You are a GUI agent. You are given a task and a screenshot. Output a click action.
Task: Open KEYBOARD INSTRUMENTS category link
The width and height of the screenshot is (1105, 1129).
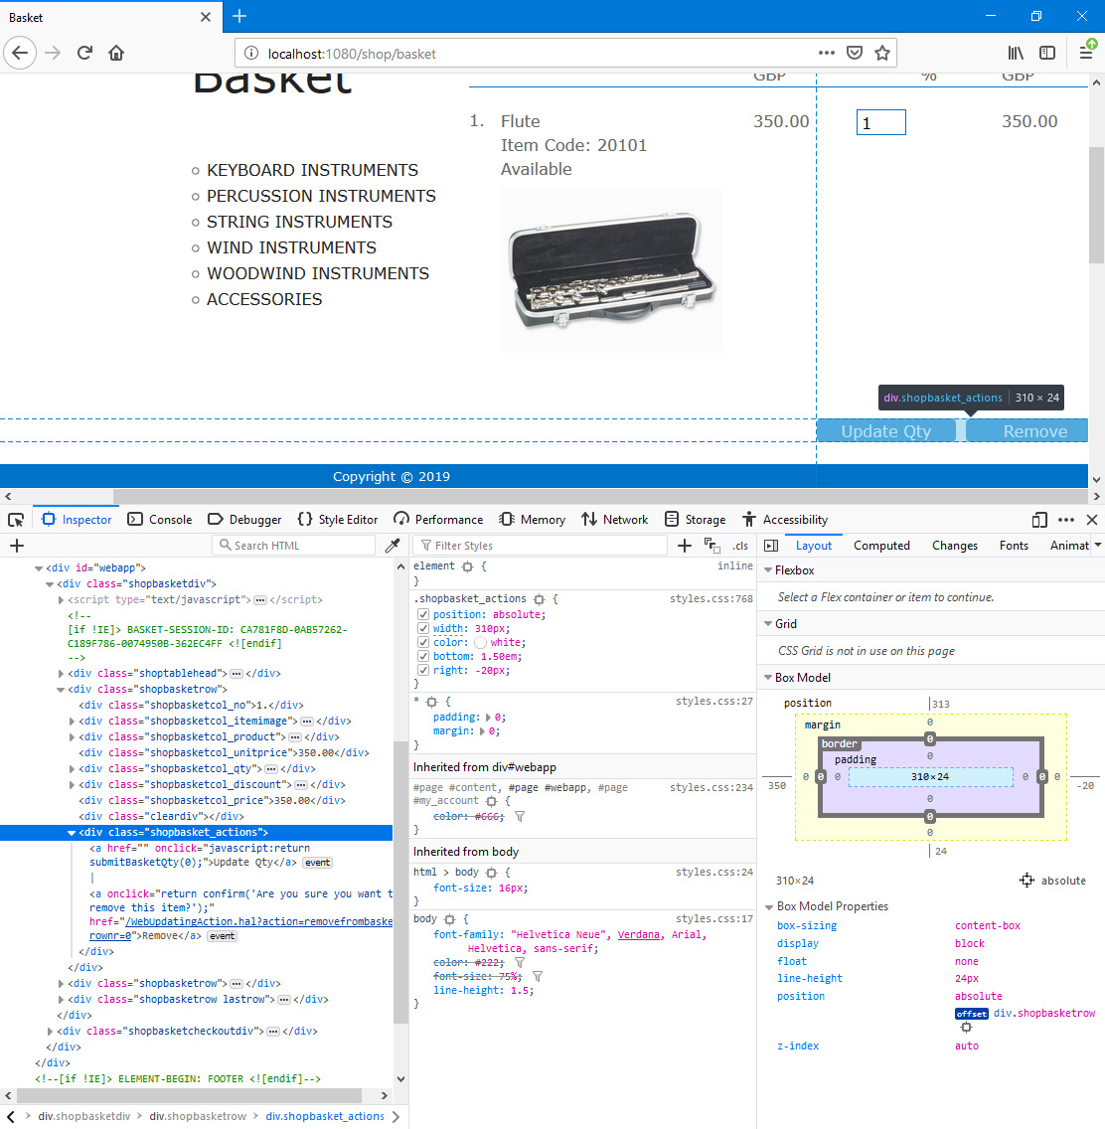312,170
